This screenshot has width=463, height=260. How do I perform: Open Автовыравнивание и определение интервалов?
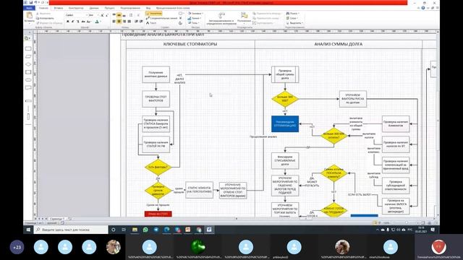[x=221, y=18]
